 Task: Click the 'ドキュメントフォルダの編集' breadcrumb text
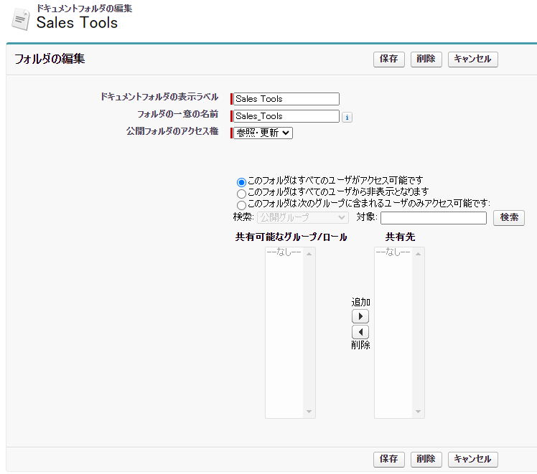pyautogui.click(x=84, y=8)
